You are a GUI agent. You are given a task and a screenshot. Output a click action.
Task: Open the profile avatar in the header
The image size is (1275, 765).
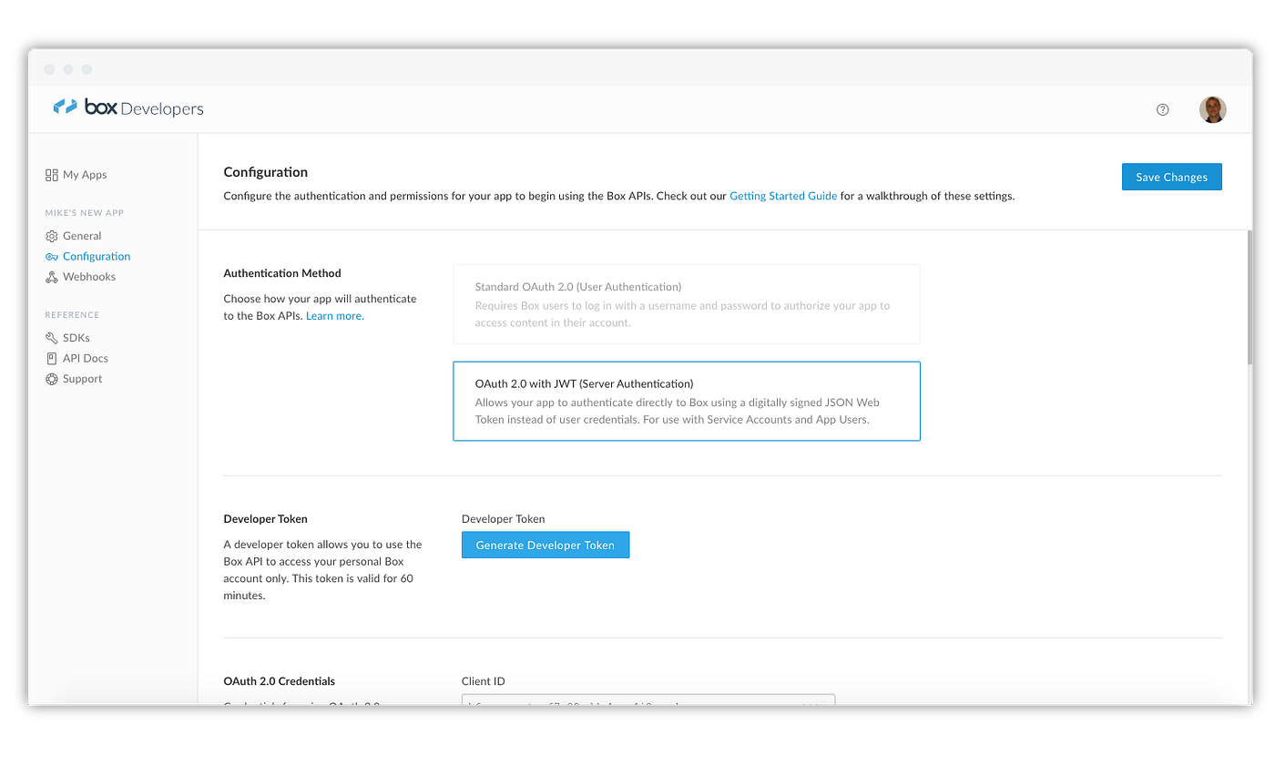(1212, 109)
